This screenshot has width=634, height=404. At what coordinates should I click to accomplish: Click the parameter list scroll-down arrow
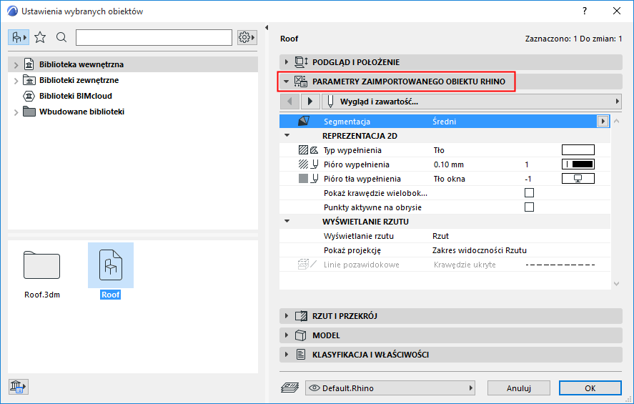point(617,283)
